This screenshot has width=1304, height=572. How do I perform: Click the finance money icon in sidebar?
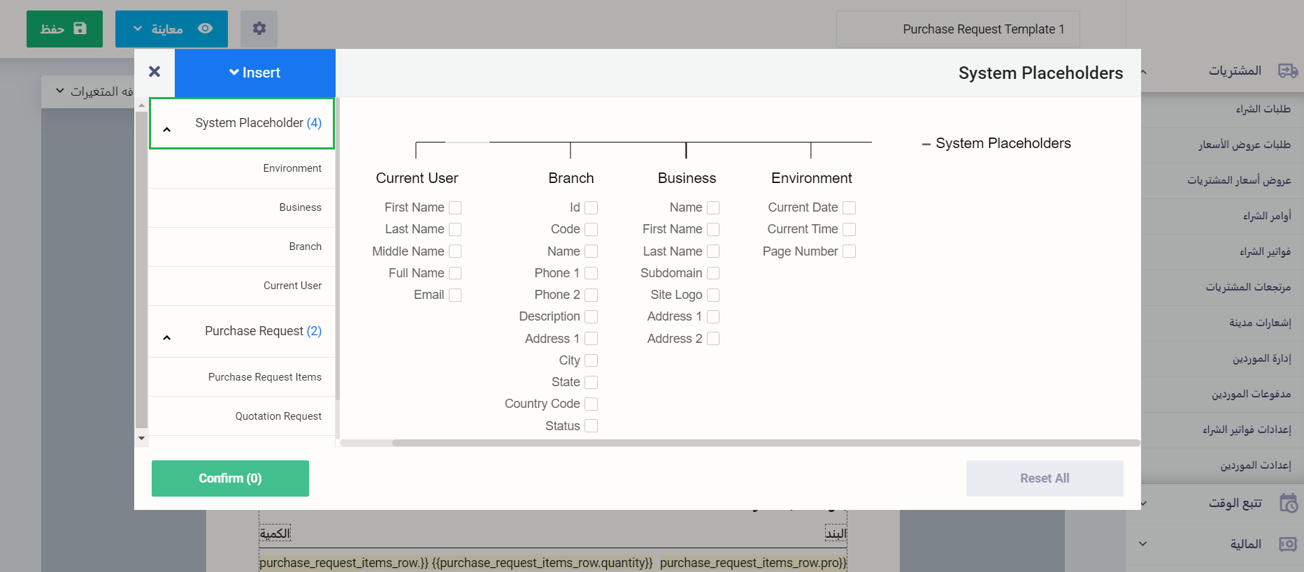point(1287,544)
